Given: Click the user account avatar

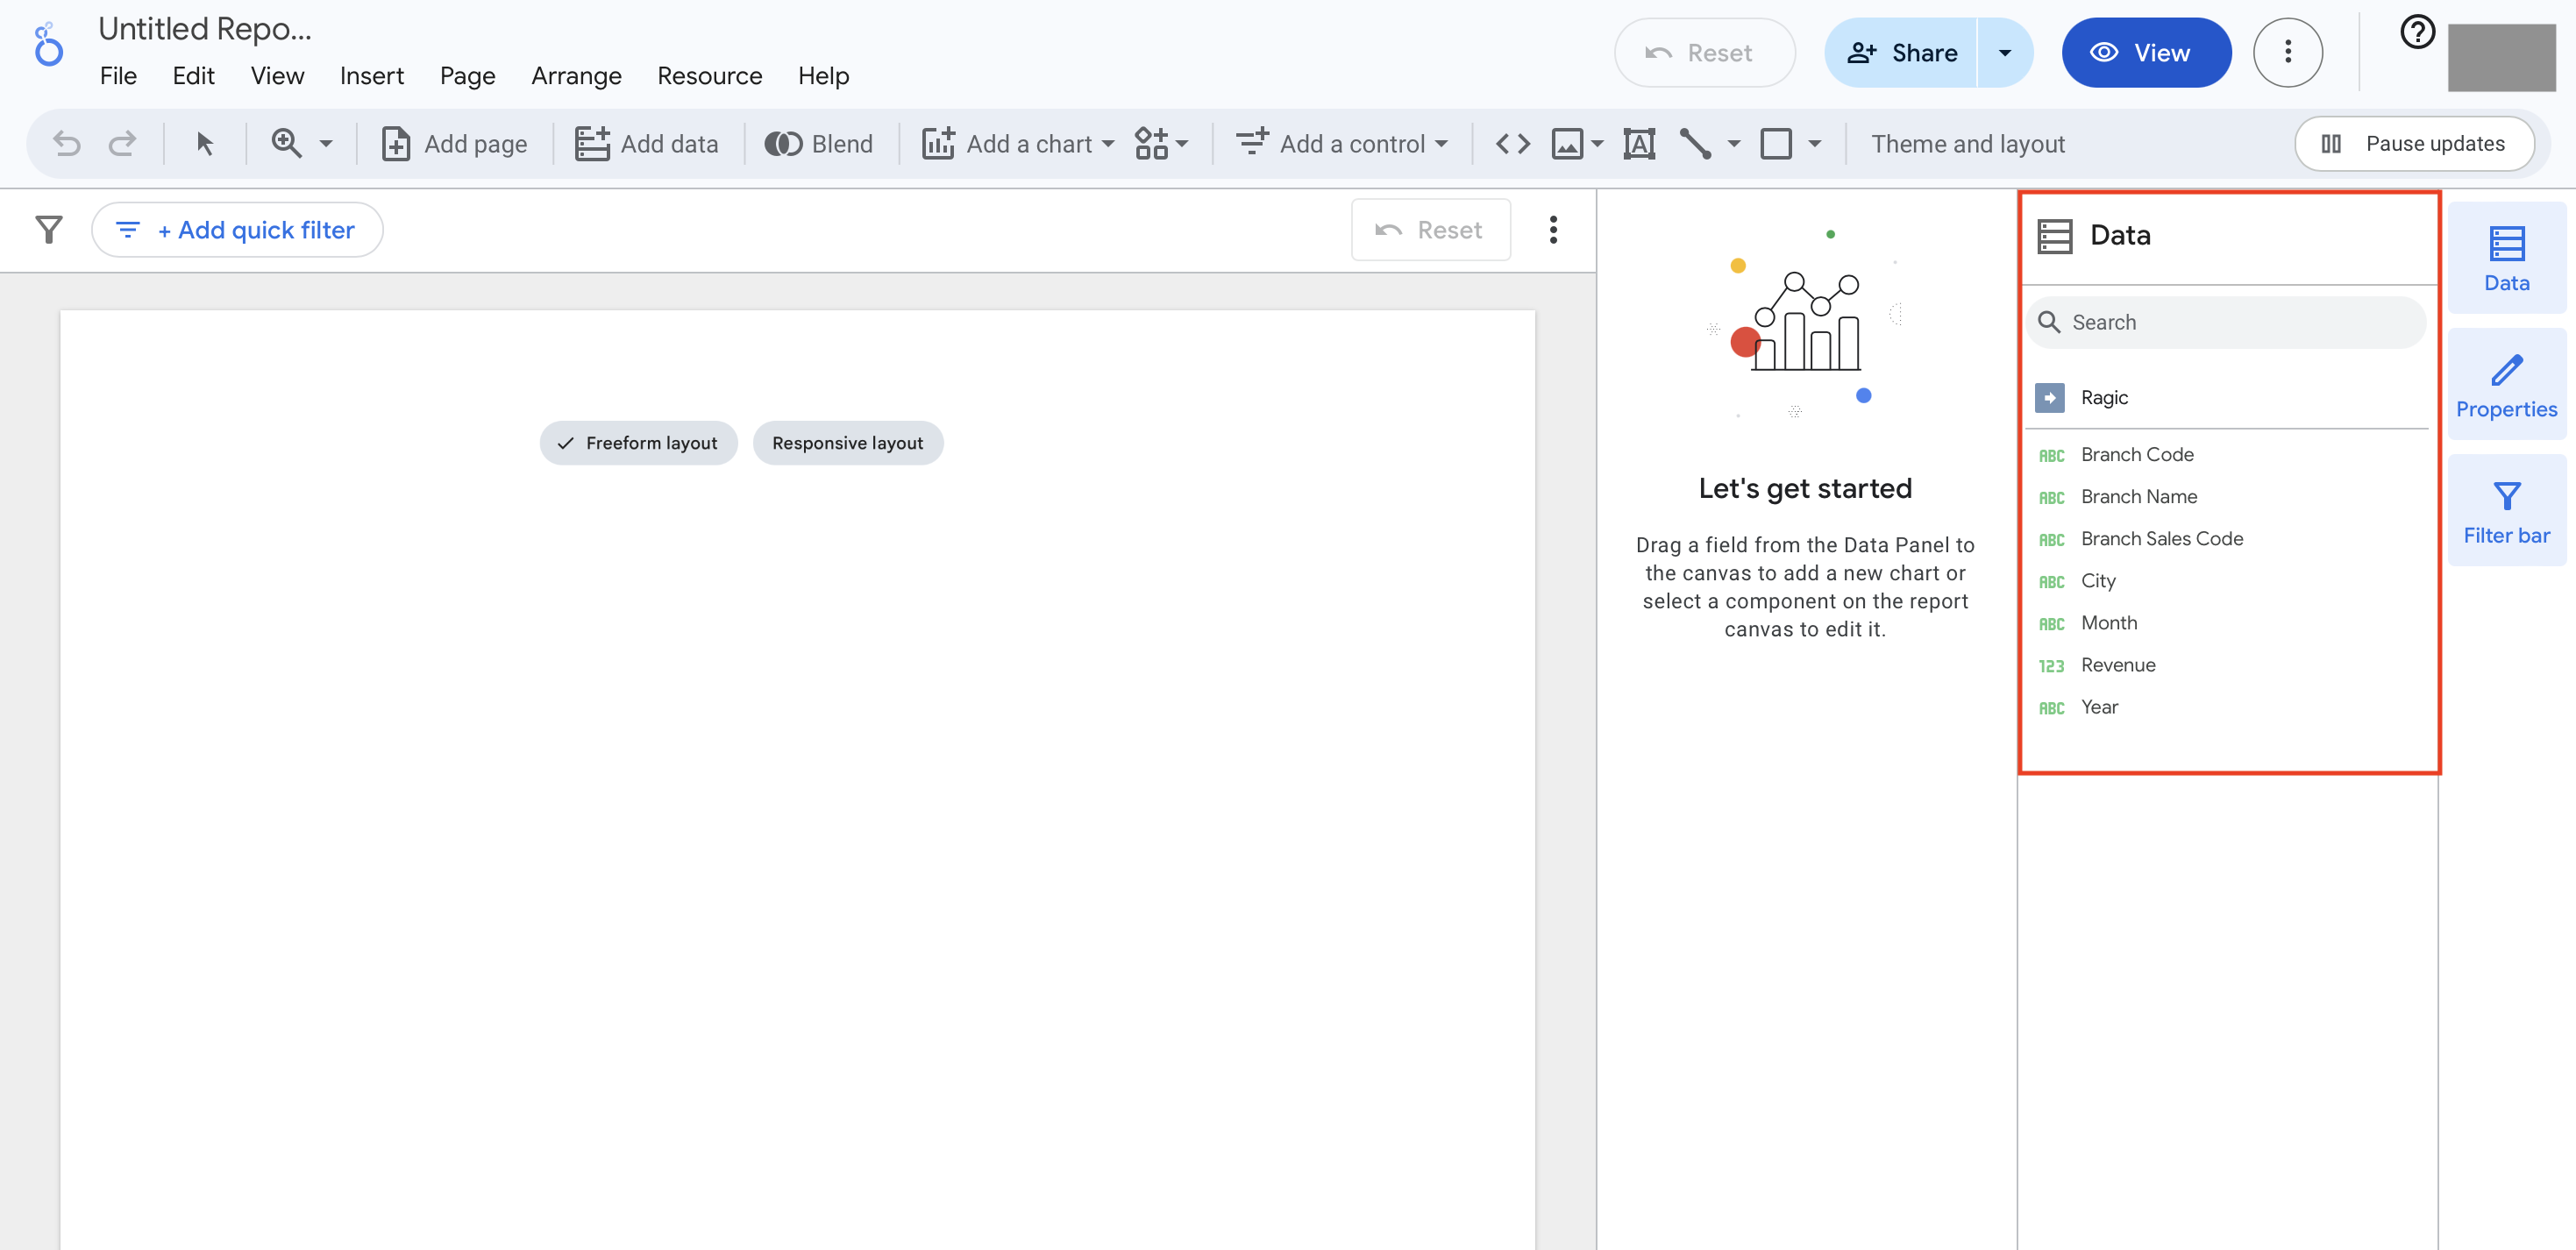Looking at the screenshot, I should coord(2501,57).
